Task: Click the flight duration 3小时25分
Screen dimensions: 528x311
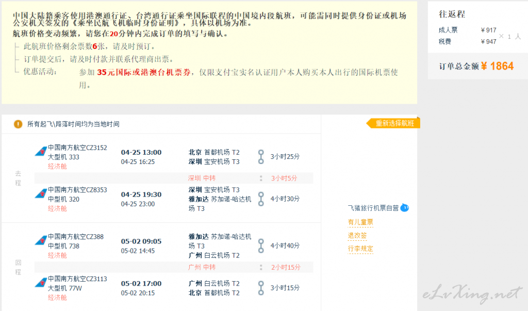Action: click(285, 157)
